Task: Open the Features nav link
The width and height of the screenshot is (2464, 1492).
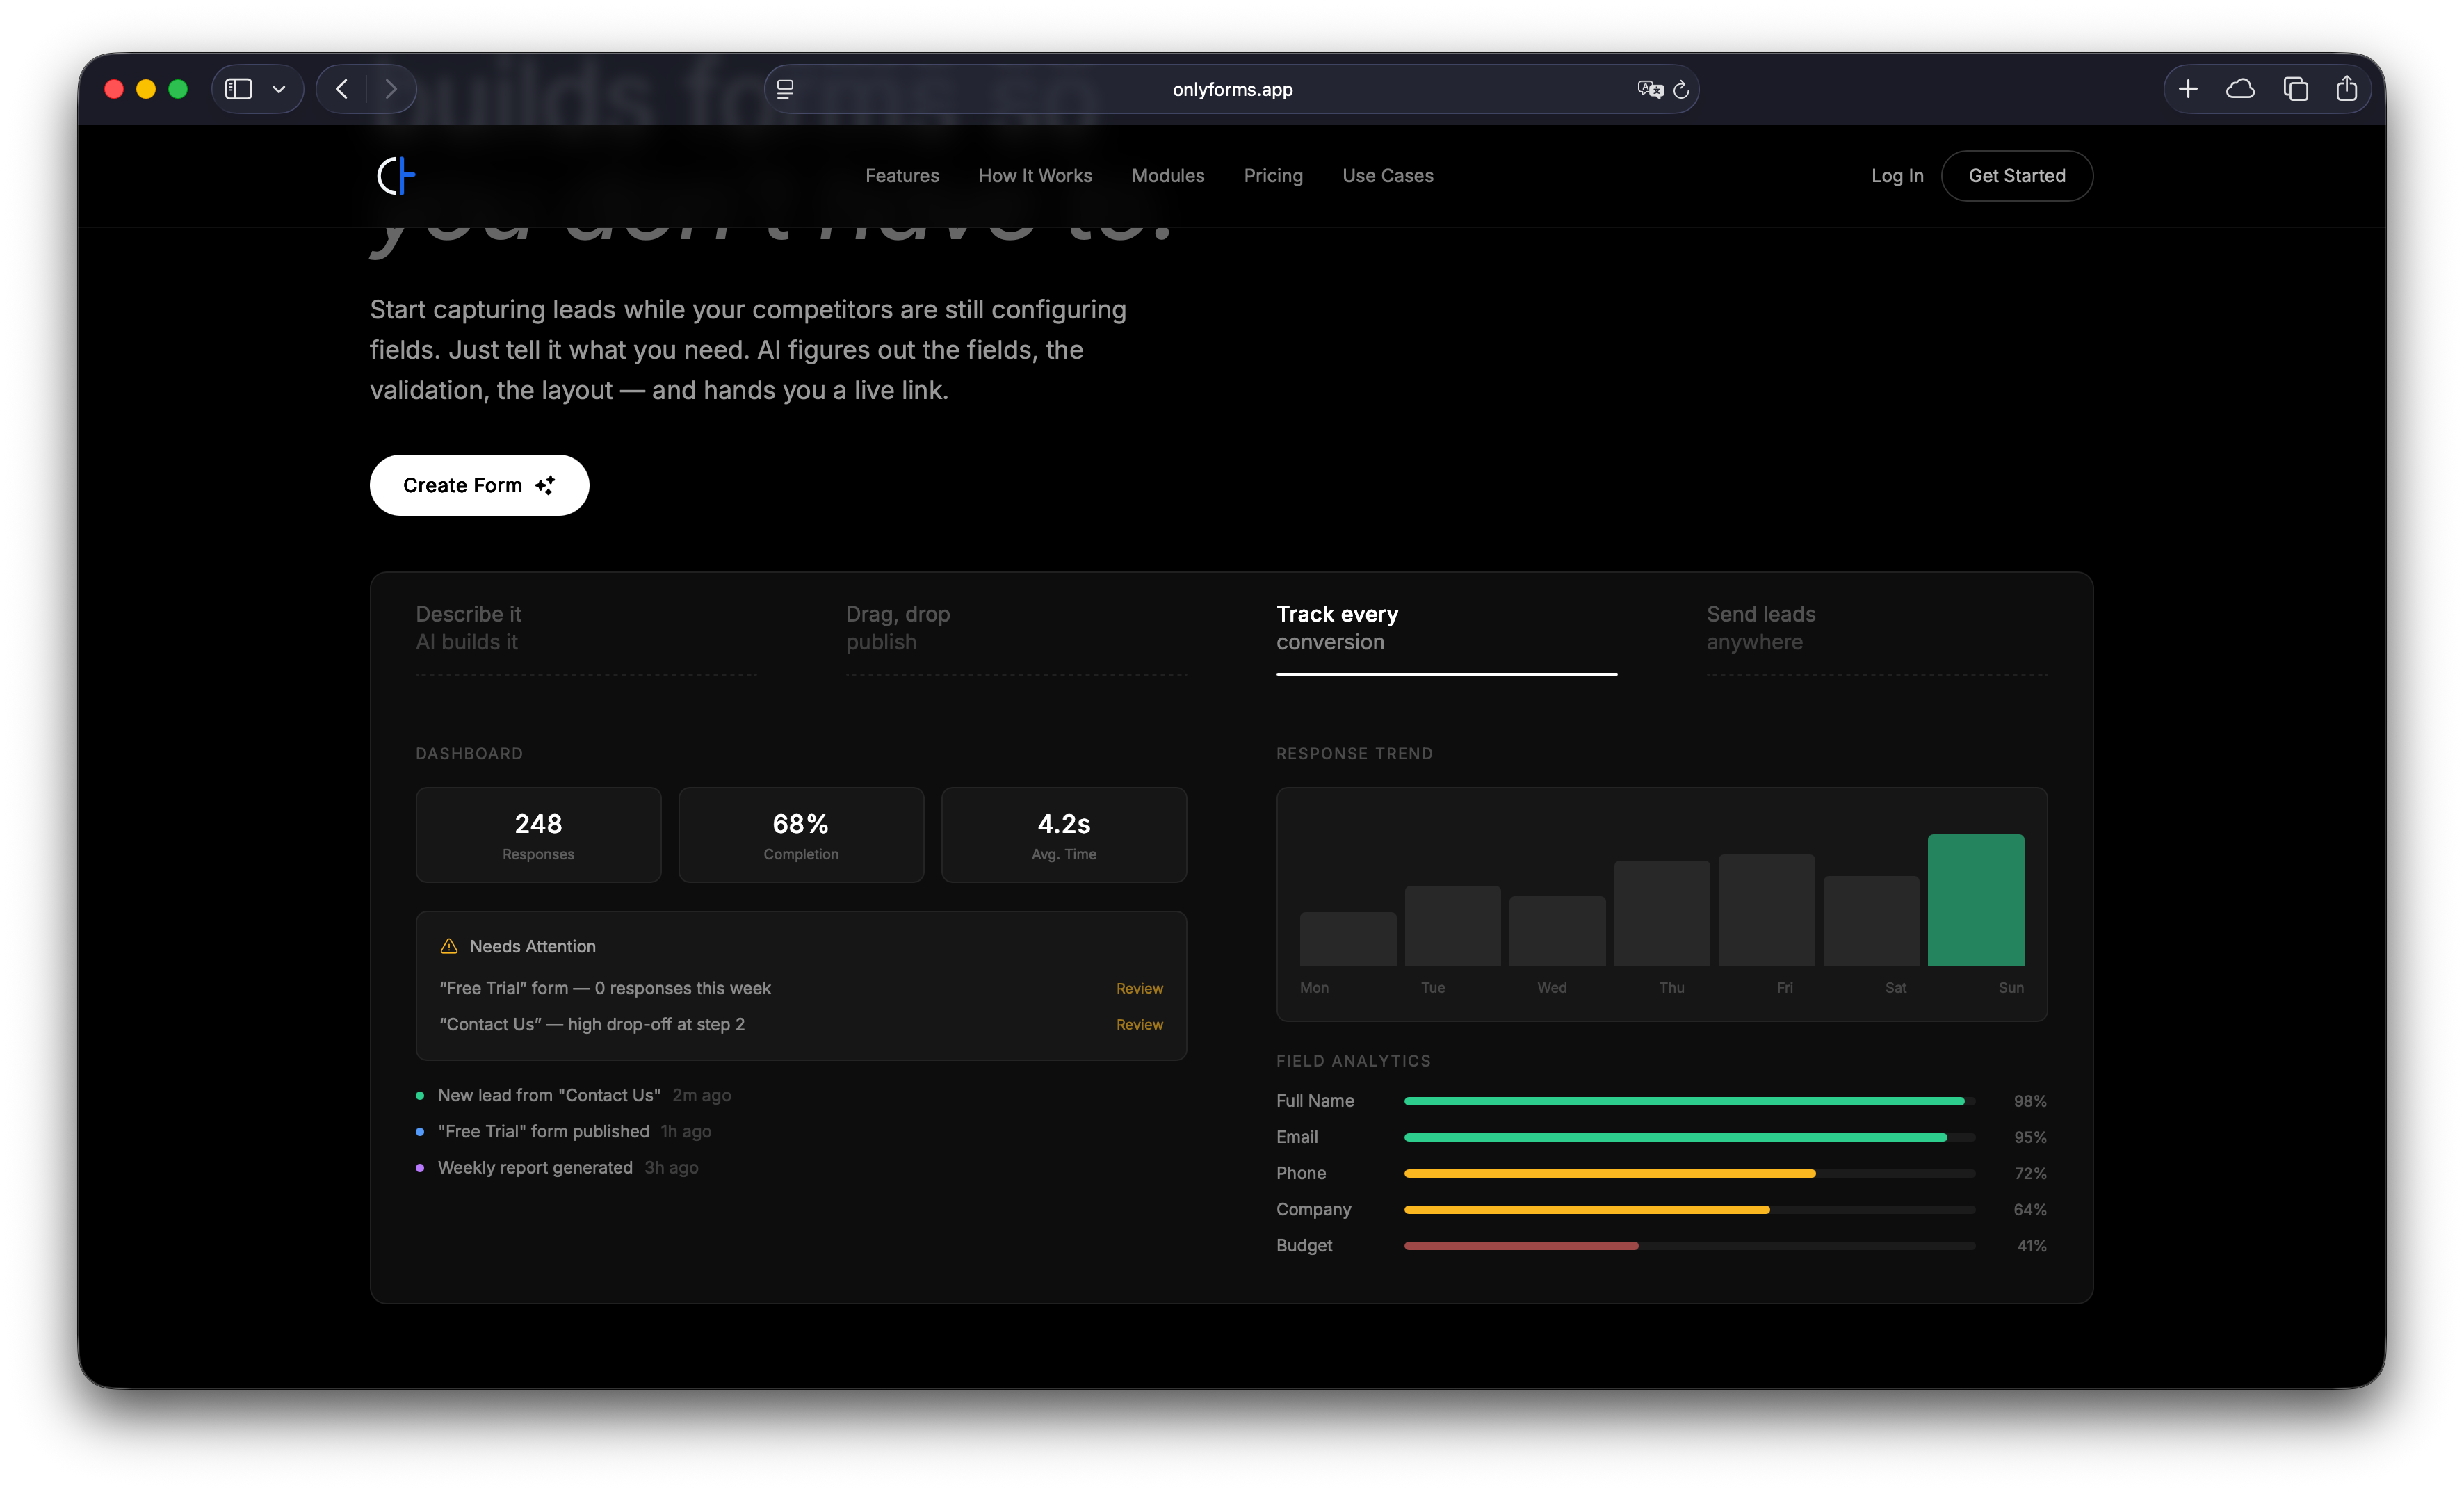Action: [902, 176]
